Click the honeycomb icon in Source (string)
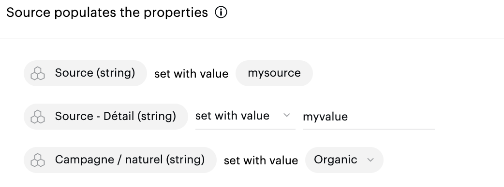 tap(38, 73)
